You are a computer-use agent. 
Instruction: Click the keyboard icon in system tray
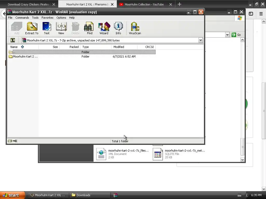(x=239, y=195)
